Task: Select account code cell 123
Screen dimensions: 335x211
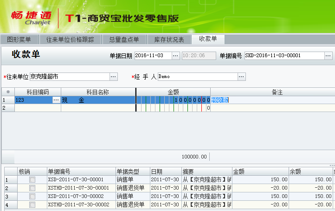Action: tap(33, 100)
